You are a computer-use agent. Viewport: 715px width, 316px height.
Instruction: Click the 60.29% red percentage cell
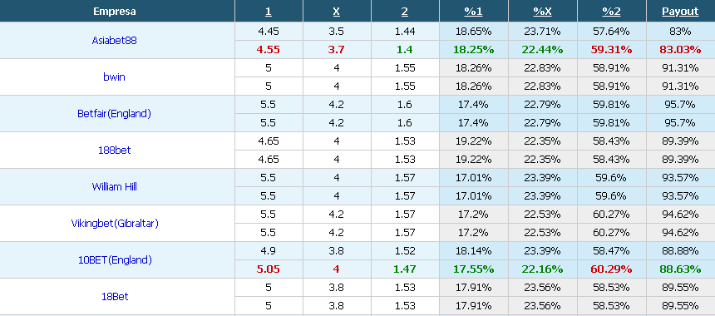pyautogui.click(x=611, y=269)
